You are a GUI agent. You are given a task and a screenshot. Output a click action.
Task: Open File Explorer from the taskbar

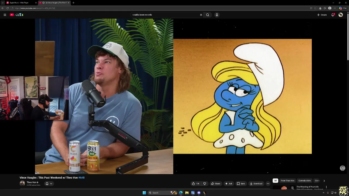(x=187, y=193)
